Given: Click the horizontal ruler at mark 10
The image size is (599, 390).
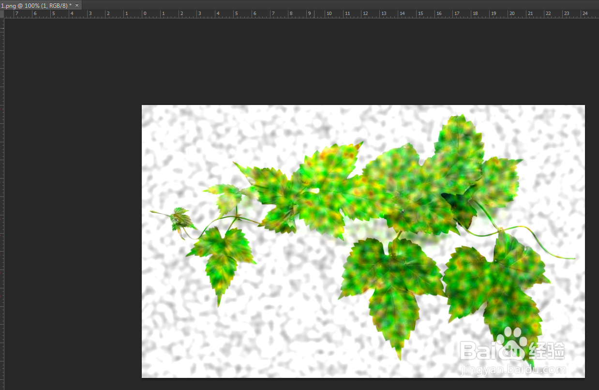Looking at the screenshot, I should [329, 14].
